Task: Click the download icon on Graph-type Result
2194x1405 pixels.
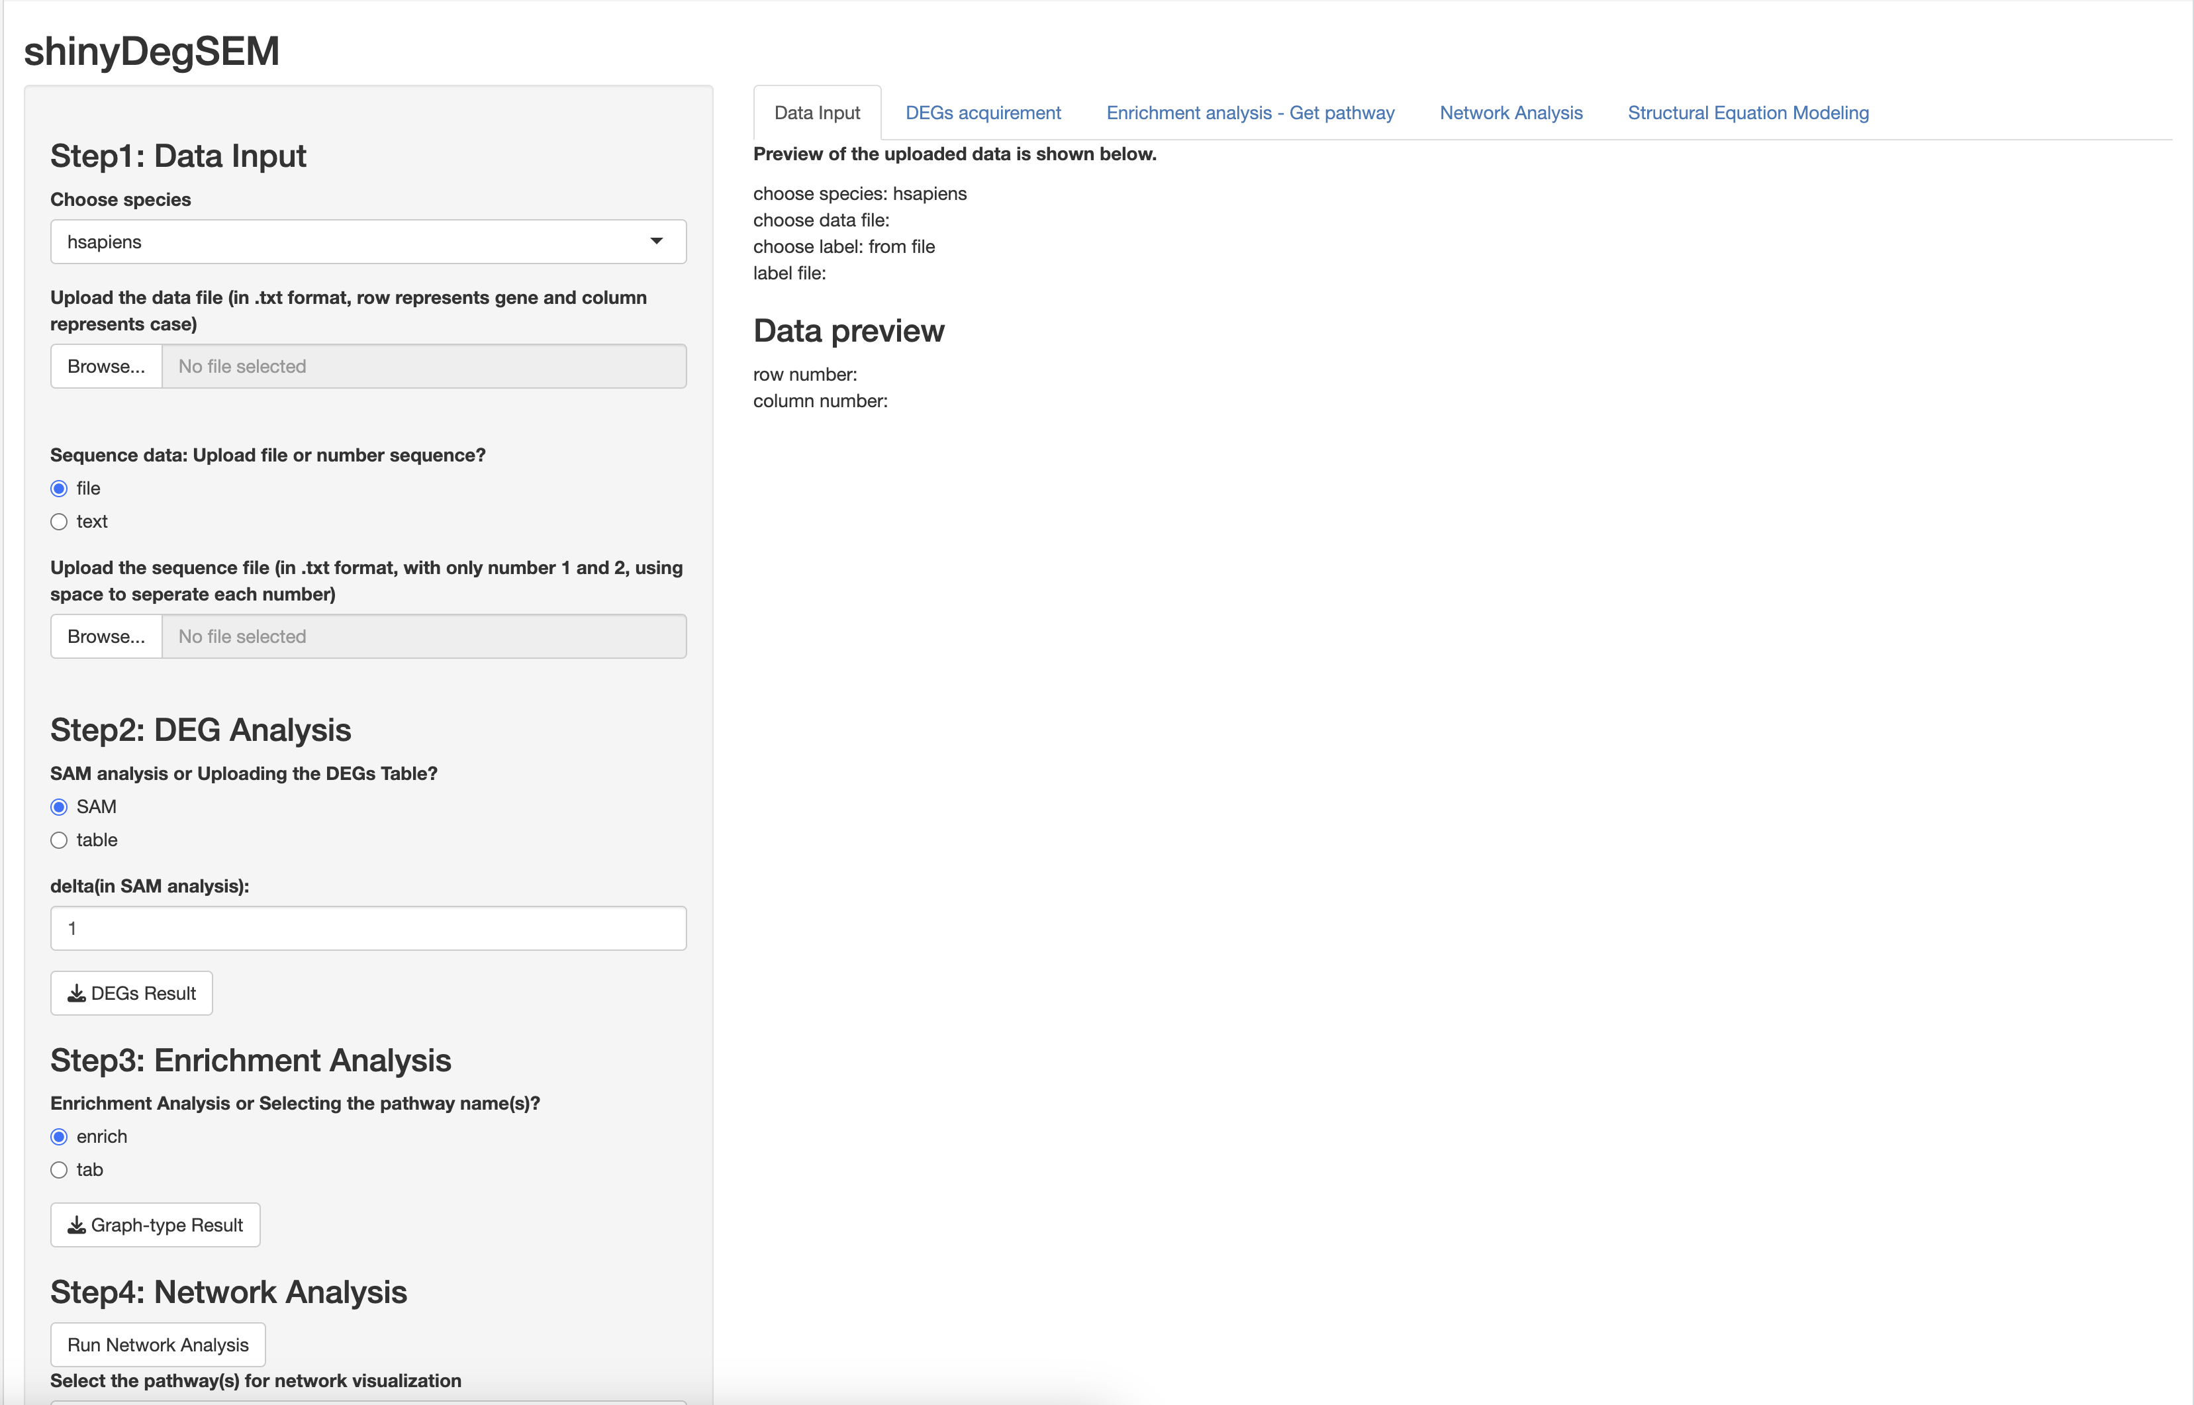Action: 77,1224
